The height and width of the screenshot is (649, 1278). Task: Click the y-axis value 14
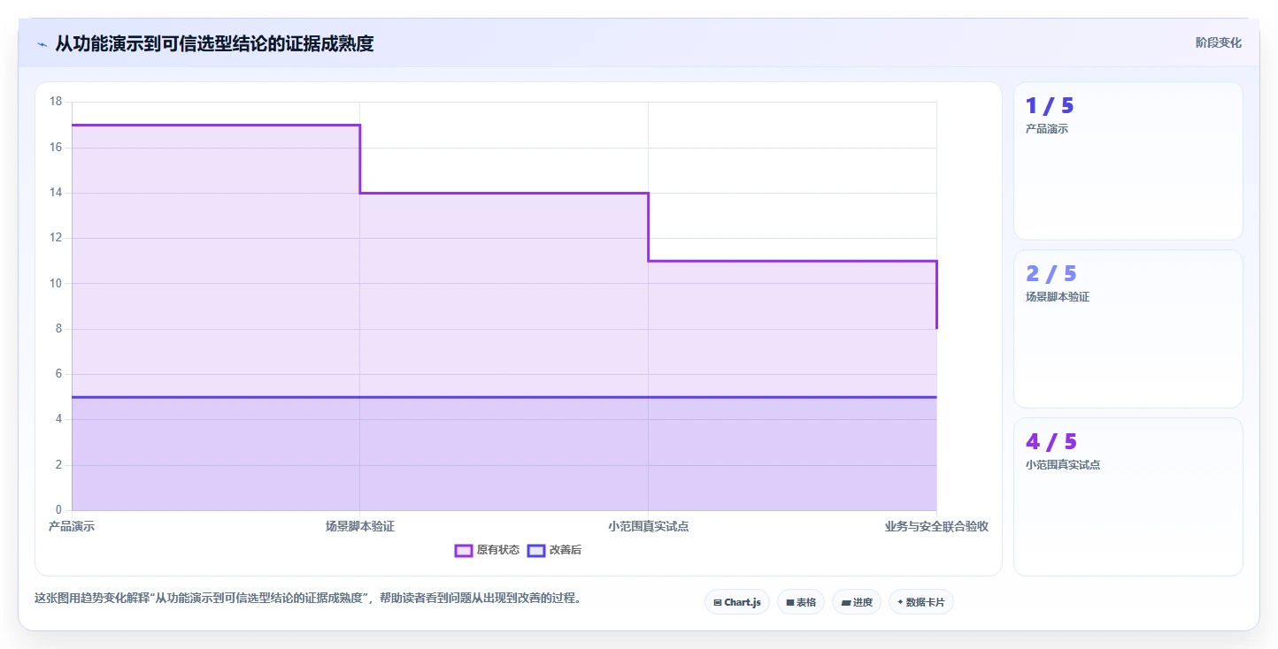(x=56, y=193)
